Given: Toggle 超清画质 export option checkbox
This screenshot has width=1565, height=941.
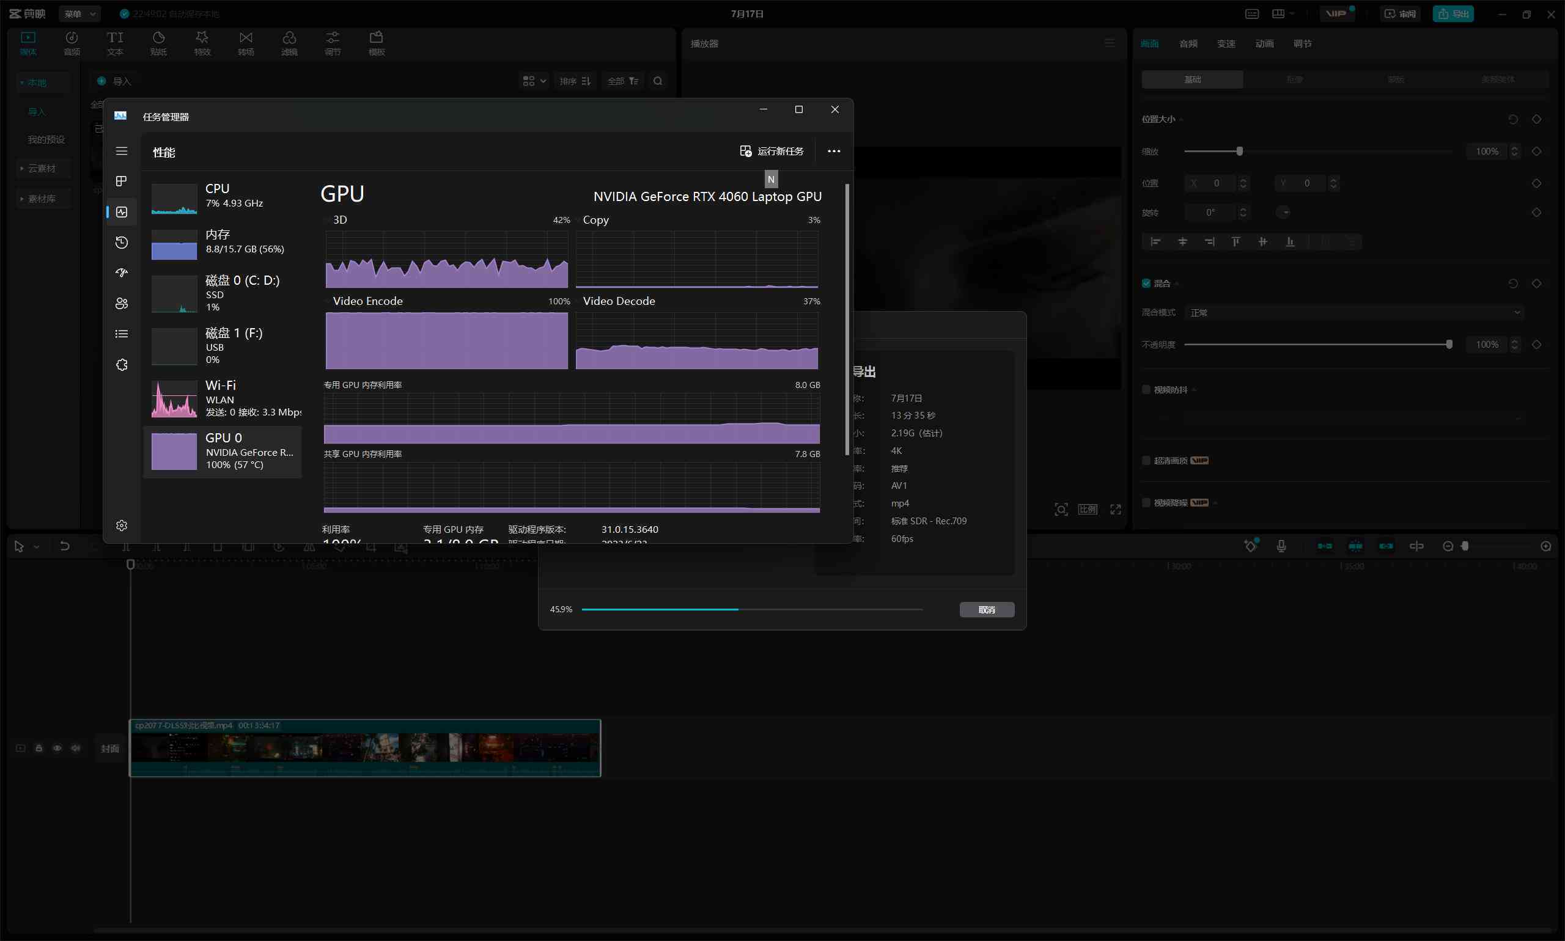Looking at the screenshot, I should [x=1146, y=461].
